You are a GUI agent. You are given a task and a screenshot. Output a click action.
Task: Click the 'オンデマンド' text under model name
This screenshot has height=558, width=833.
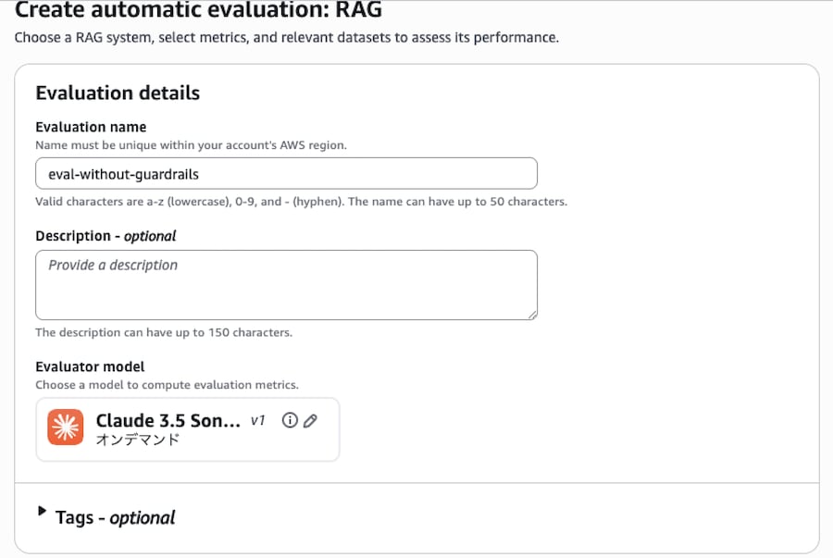[x=138, y=440]
